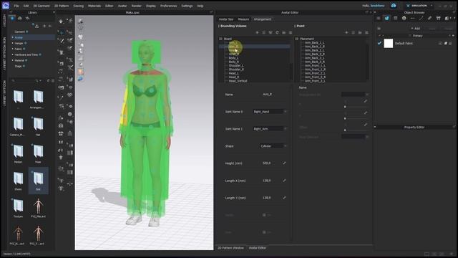Open the Hair folder thumbnail in library
Screen dimensions: 458x258
[x=38, y=126]
